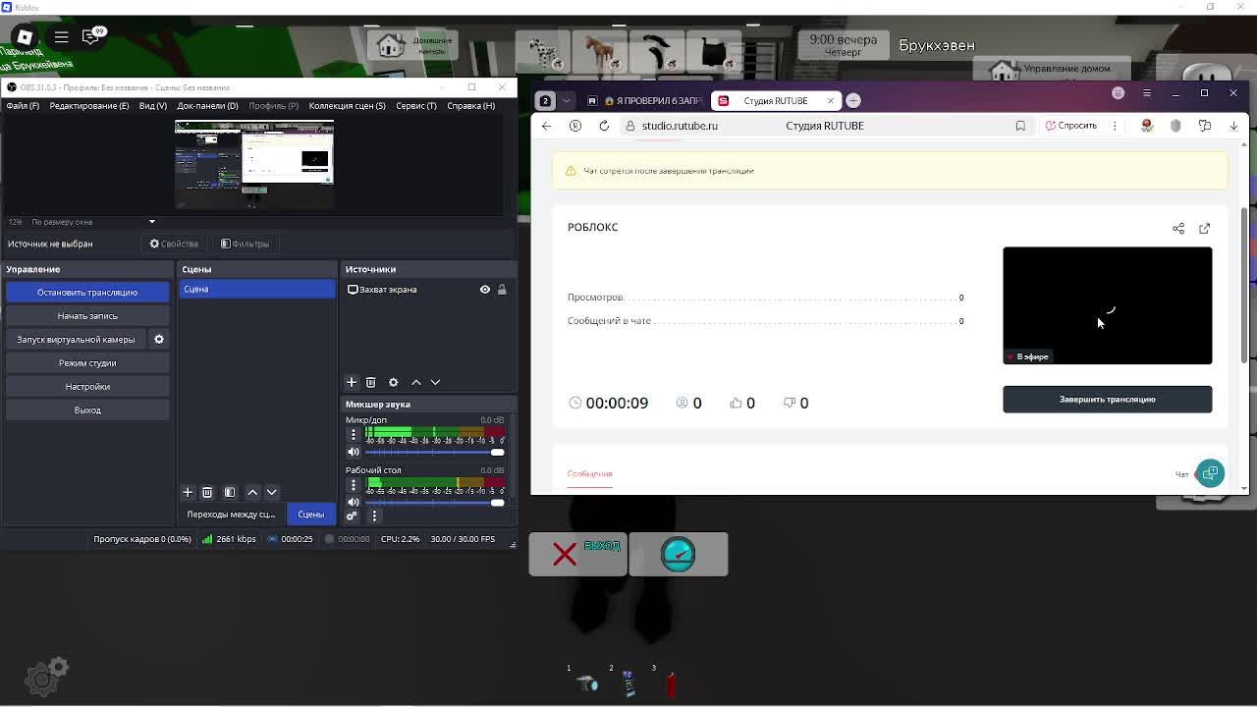
Task: Add a new scene in Scenes panel
Action: [x=188, y=492]
